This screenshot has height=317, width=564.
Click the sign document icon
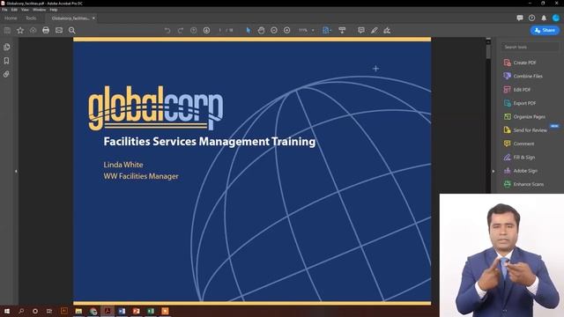tap(387, 31)
